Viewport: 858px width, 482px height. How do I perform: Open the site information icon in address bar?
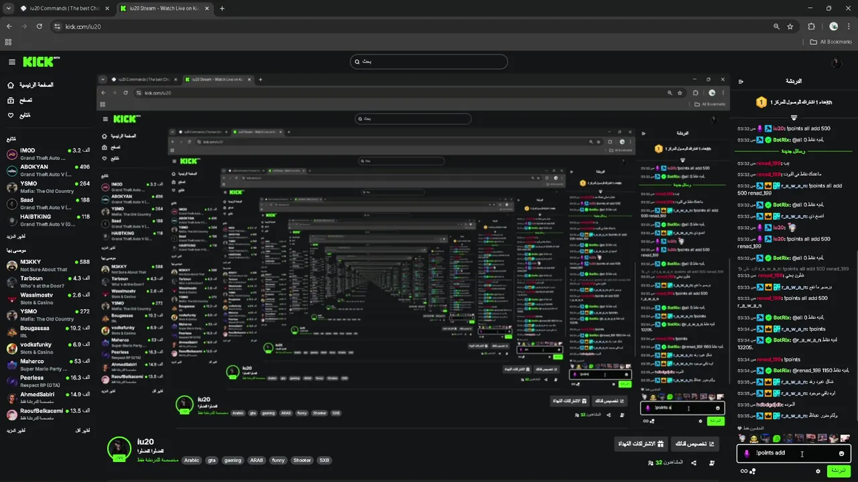pyautogui.click(x=57, y=27)
